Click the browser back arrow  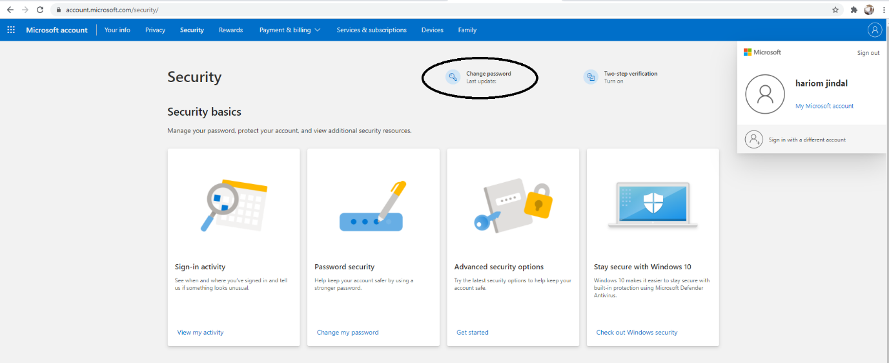(x=10, y=10)
